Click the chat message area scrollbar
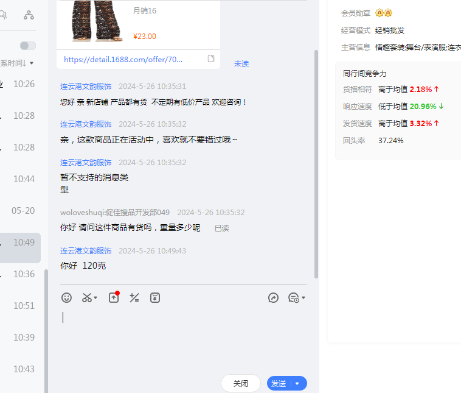Screen dimensions: 461x393 click(x=316, y=164)
